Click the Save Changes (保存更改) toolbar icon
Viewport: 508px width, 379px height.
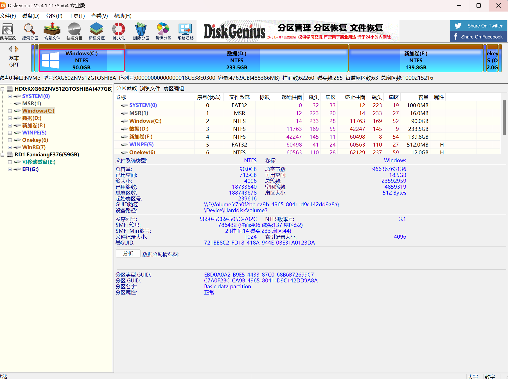[8, 31]
